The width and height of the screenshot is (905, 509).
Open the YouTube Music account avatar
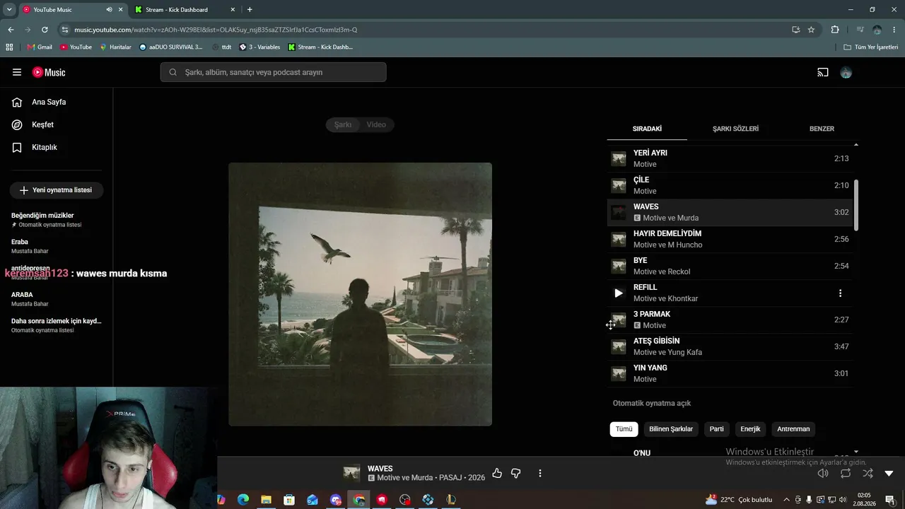click(846, 72)
